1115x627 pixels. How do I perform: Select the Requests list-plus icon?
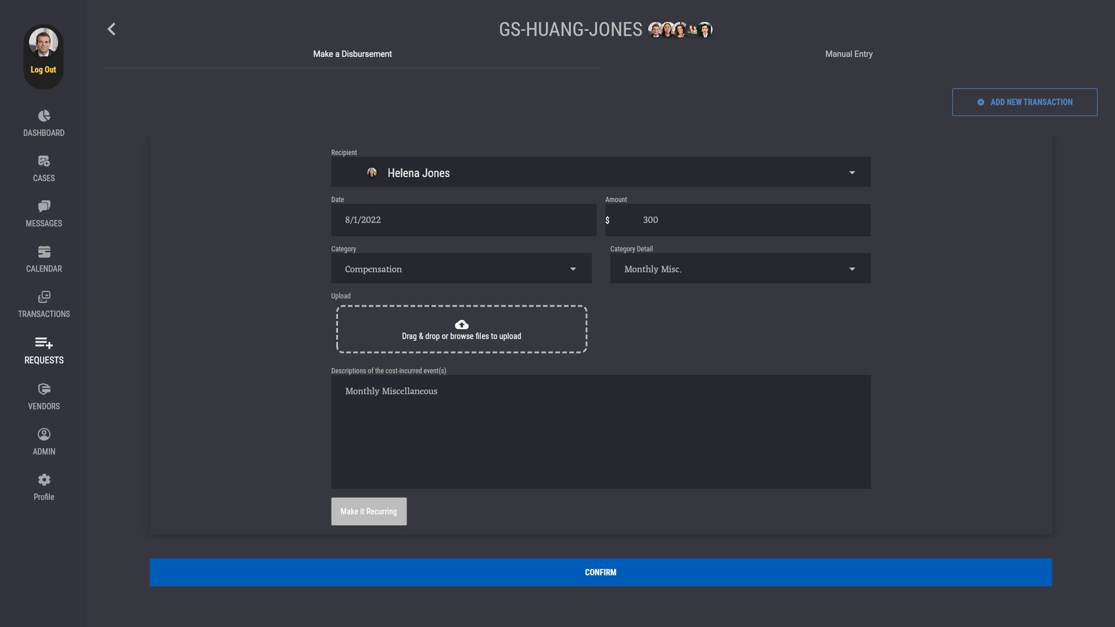pos(44,343)
